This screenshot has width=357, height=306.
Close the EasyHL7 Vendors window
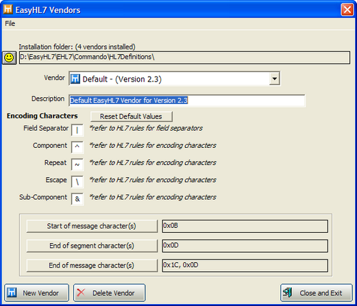(347, 10)
